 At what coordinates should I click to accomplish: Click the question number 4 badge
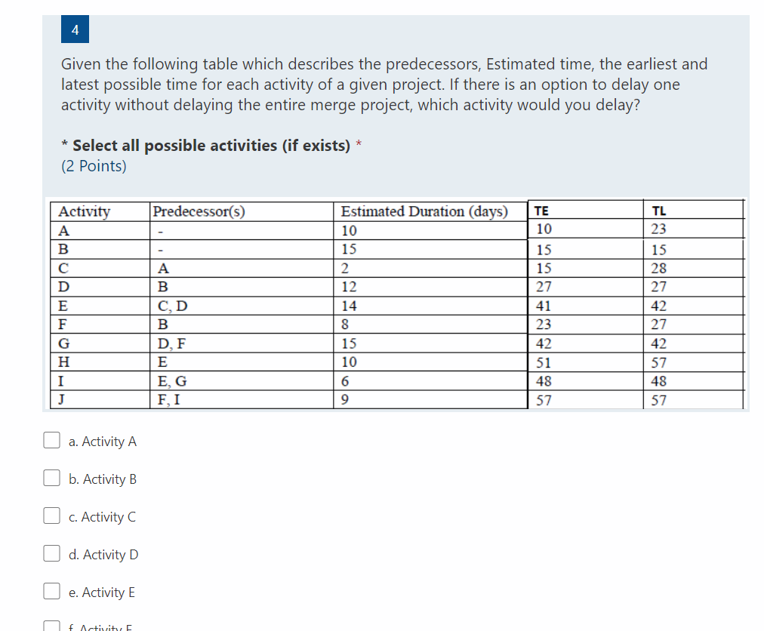[x=74, y=29]
